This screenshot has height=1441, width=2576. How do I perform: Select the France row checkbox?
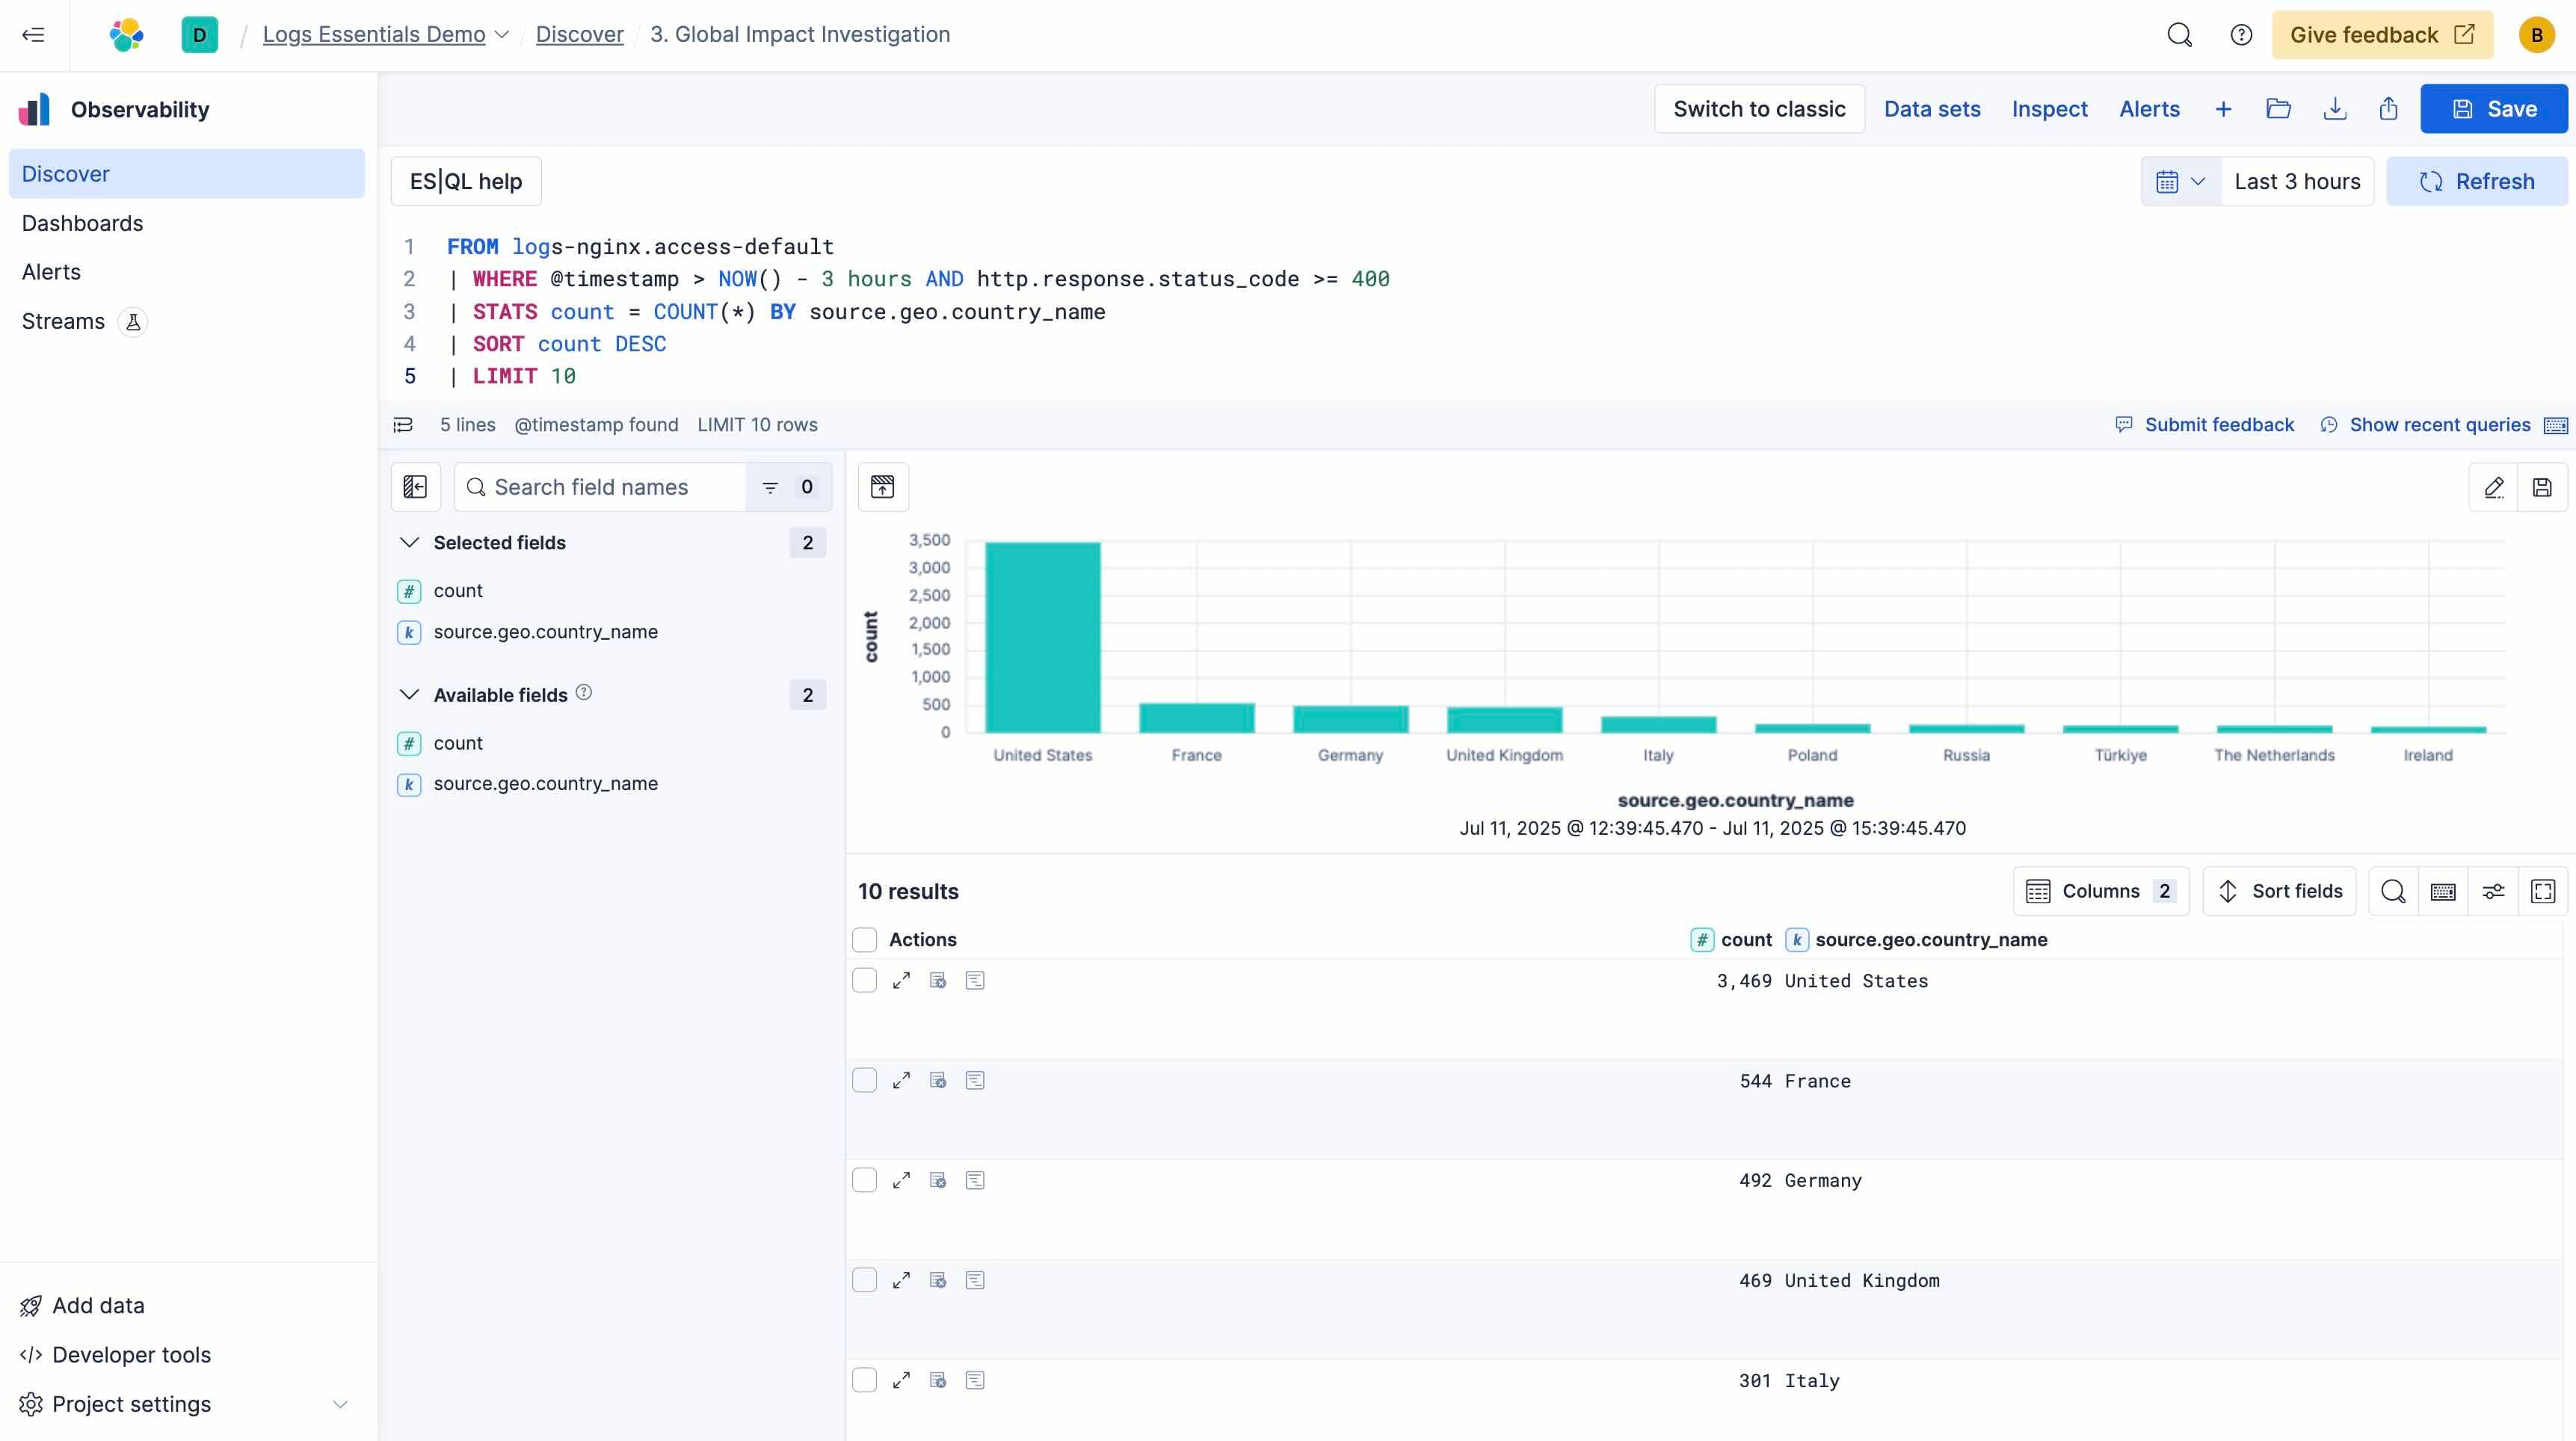864,1080
